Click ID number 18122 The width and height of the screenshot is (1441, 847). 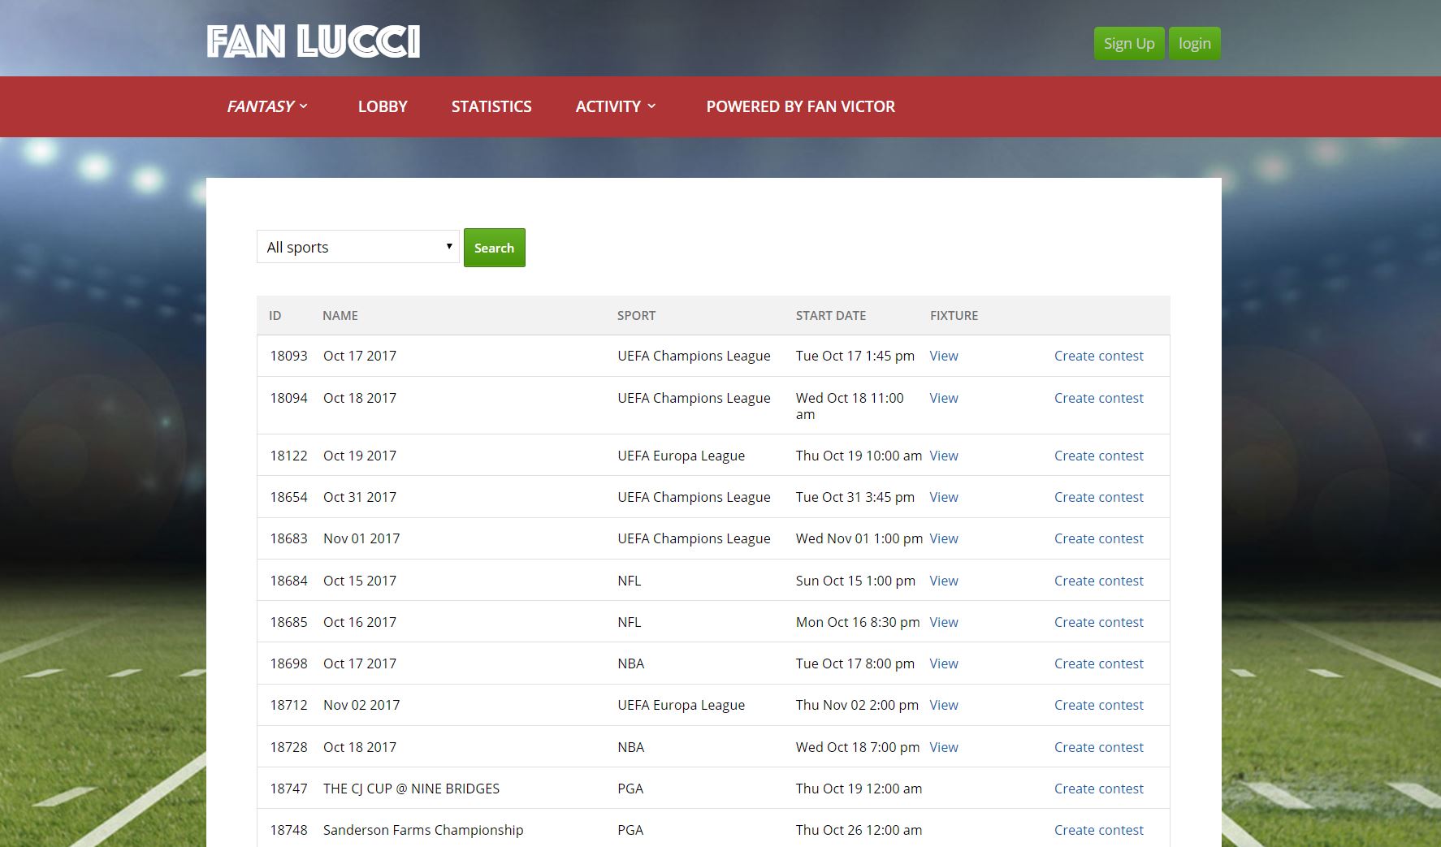[289, 456]
